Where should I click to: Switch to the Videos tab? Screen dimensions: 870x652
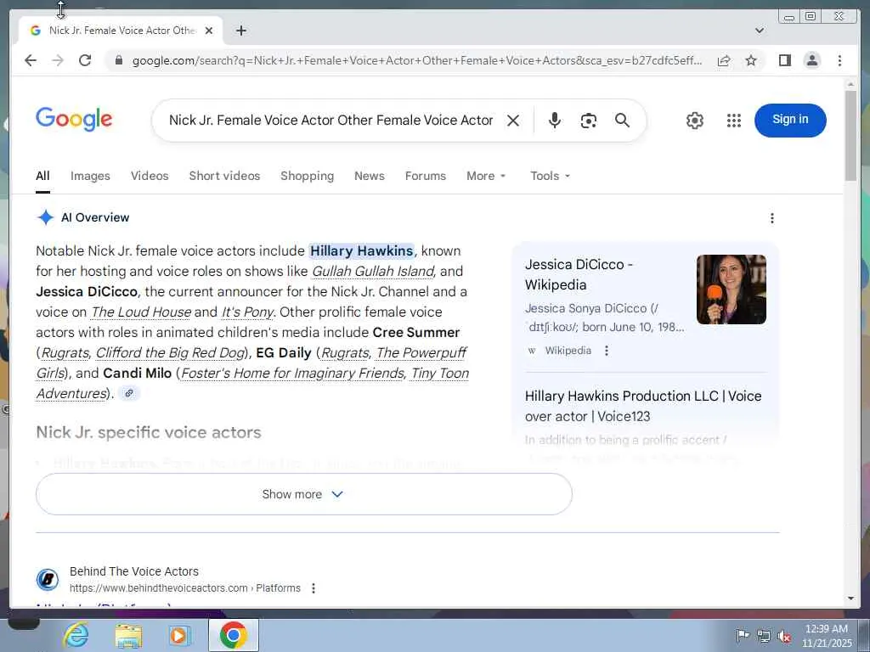150,176
